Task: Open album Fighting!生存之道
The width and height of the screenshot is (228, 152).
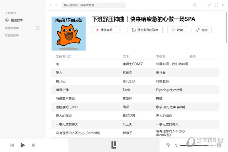Action: click(x=169, y=90)
